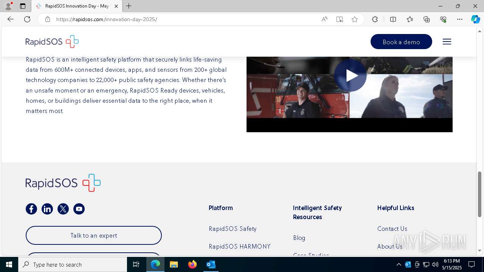This screenshot has height=272, width=484.
Task: Open Outlook from the taskbar
Action: (x=211, y=264)
